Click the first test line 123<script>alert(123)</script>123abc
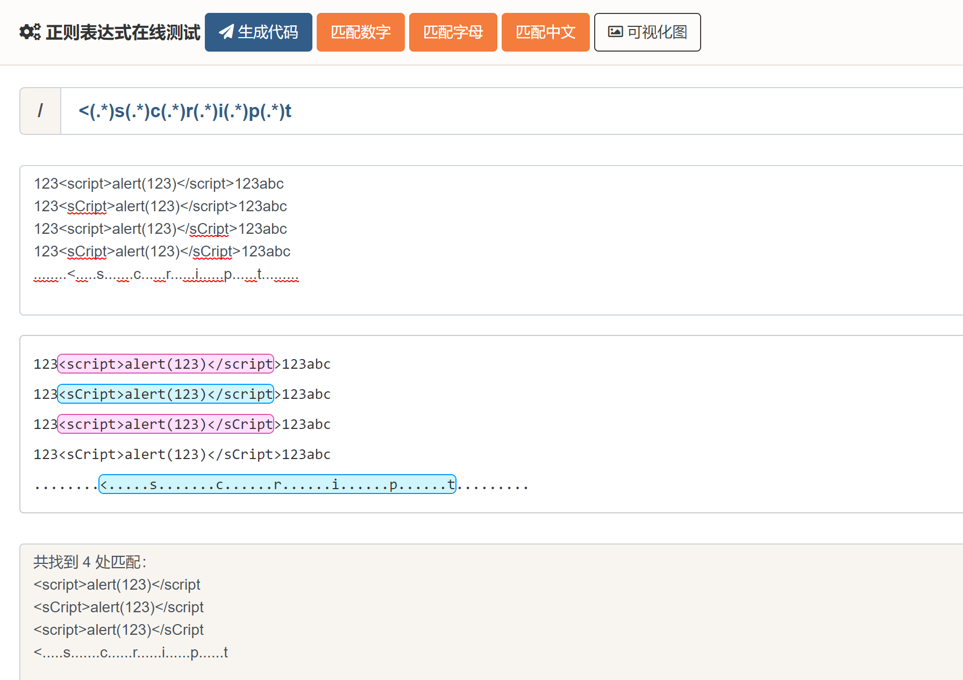The image size is (963, 680). coord(159,184)
